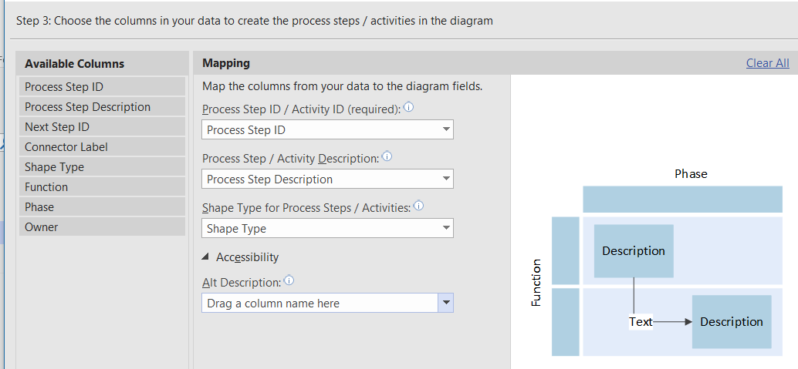
Task: Select Function column item
Action: (103, 186)
